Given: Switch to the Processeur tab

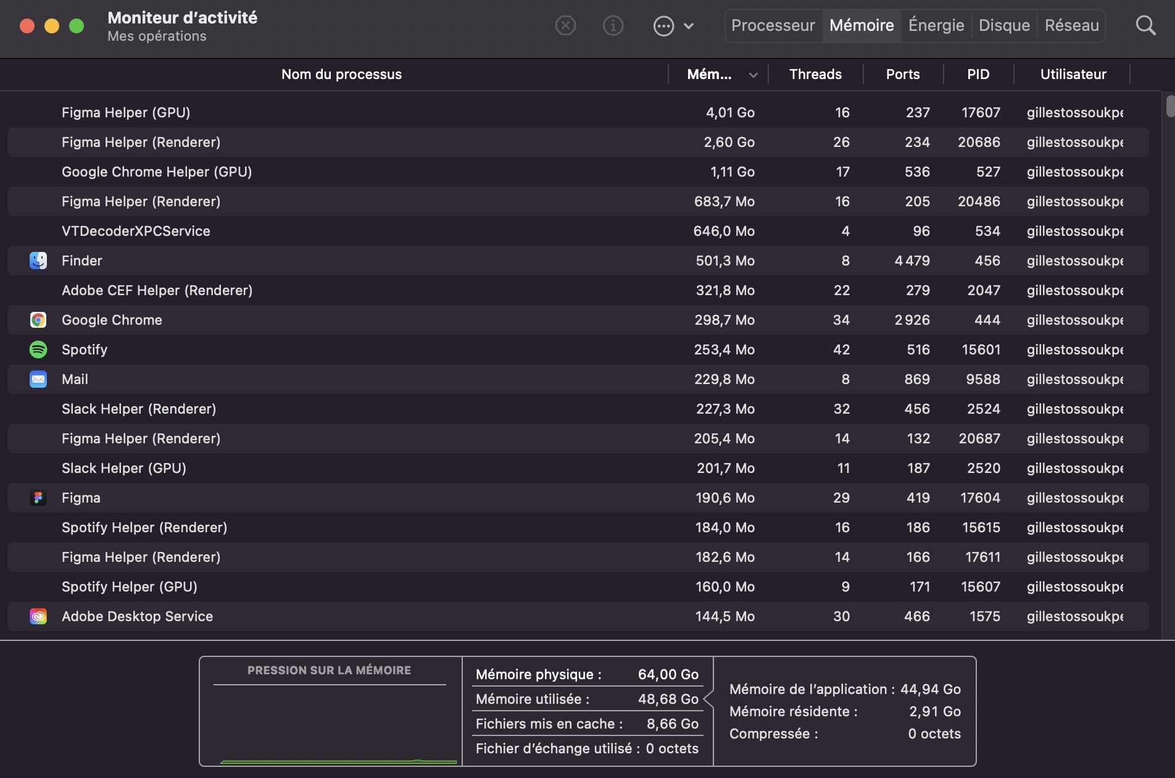Looking at the screenshot, I should [x=773, y=26].
